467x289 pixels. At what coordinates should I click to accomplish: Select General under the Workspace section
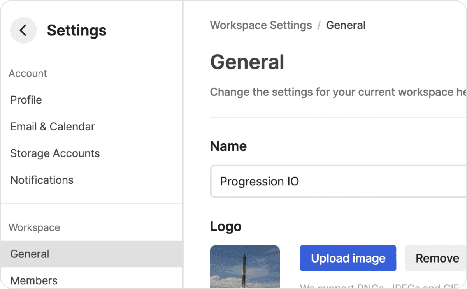coord(30,254)
